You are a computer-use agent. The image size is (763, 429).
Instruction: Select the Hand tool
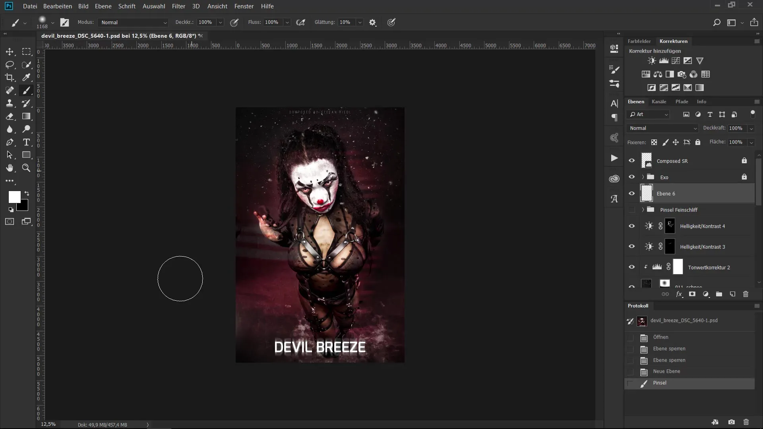[x=10, y=168]
